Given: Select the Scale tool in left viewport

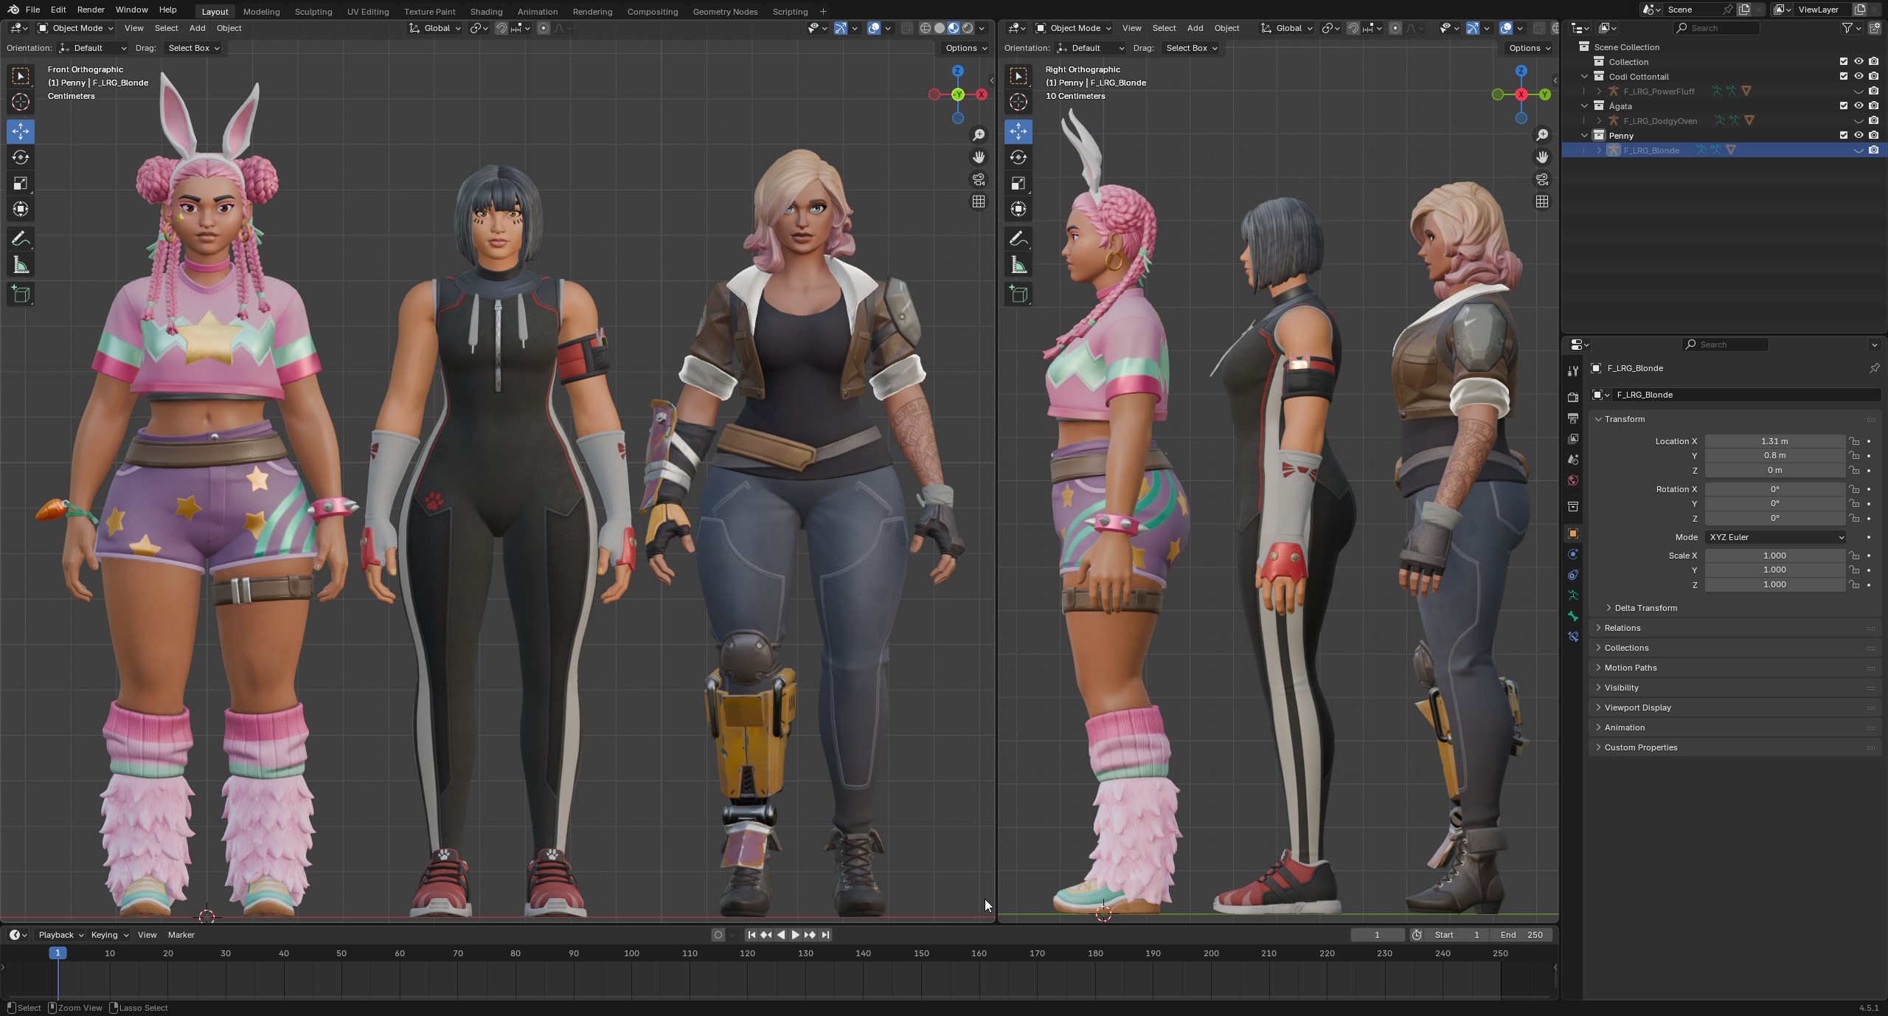Looking at the screenshot, I should [x=21, y=183].
